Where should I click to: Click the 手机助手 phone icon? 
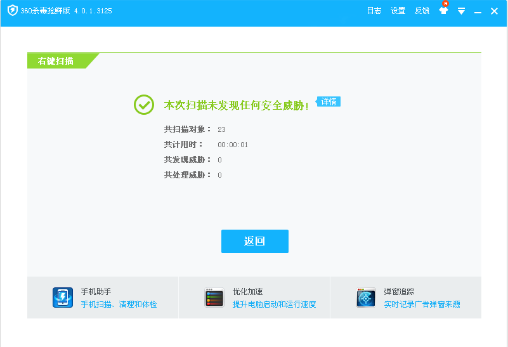pyautogui.click(x=63, y=297)
